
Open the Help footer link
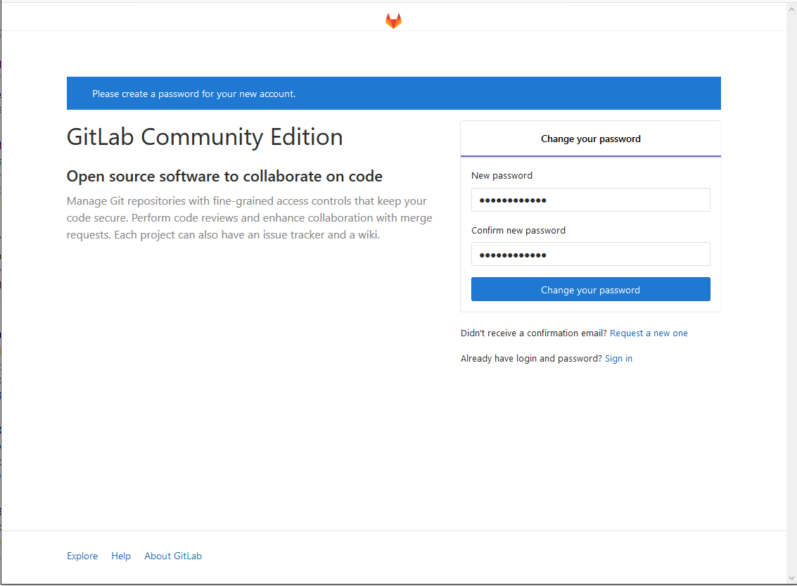tap(121, 556)
